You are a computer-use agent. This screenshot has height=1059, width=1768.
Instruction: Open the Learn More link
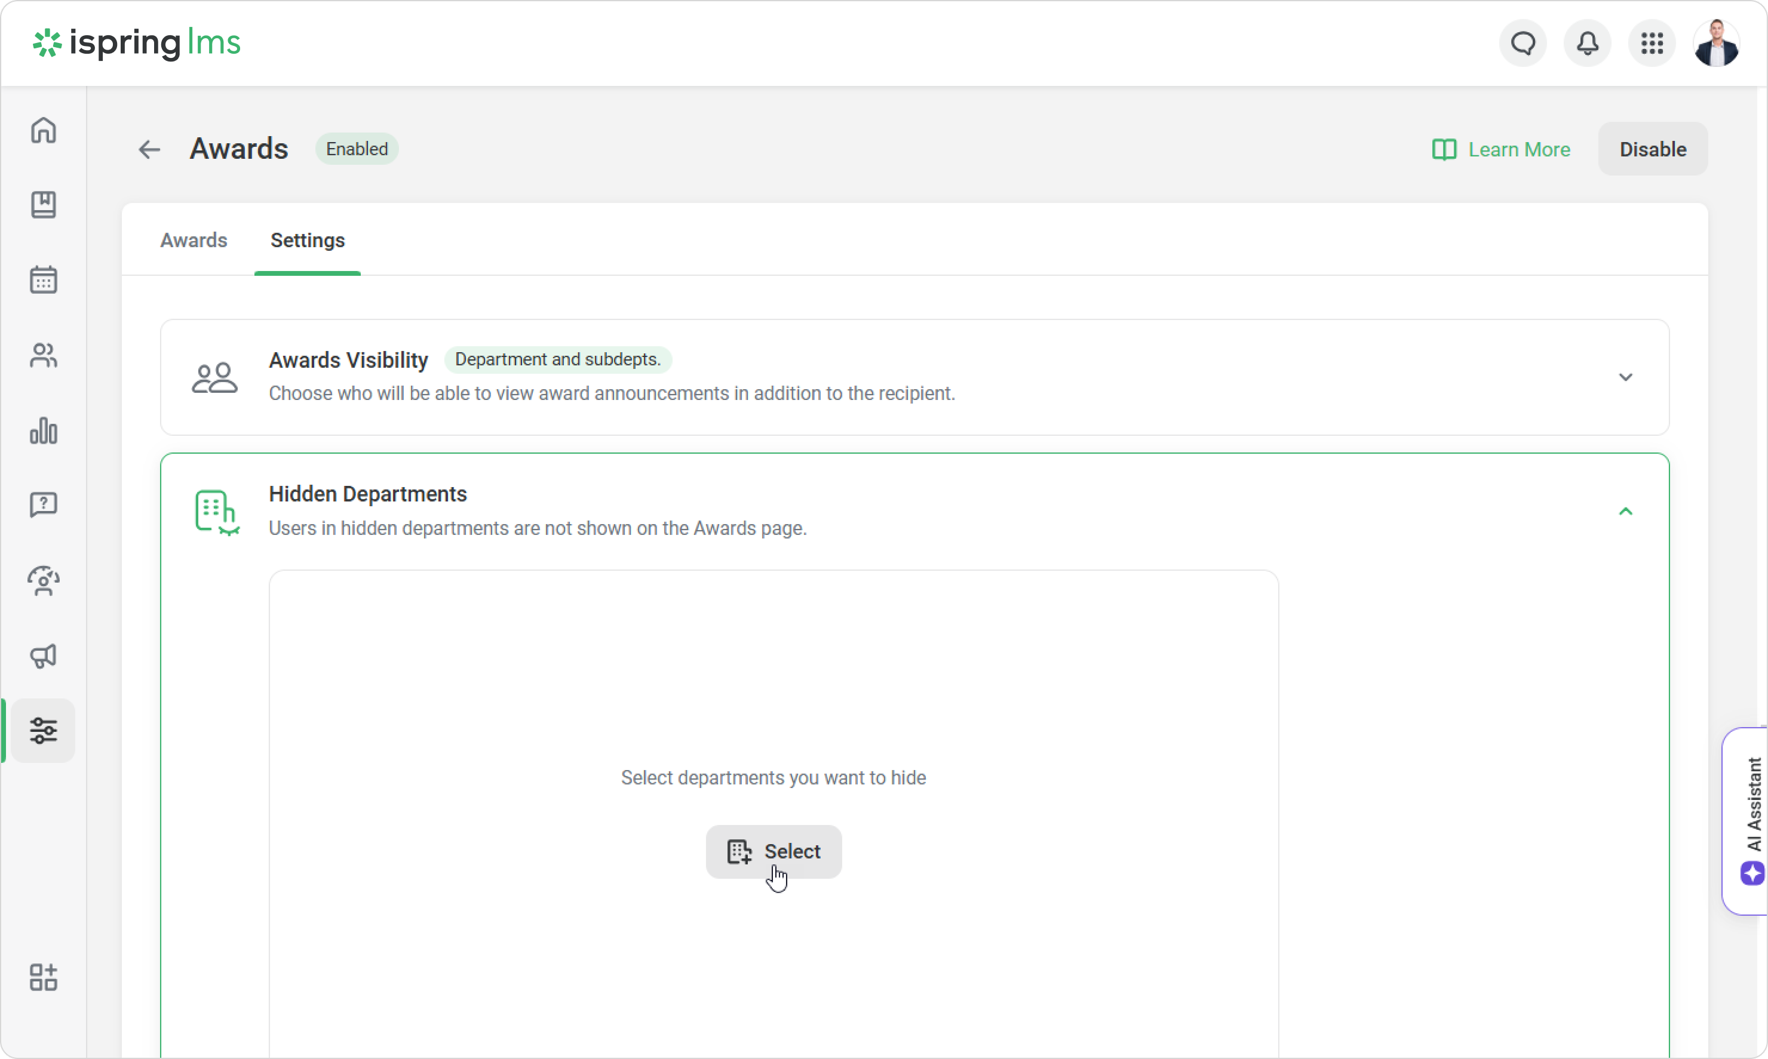(x=1501, y=149)
